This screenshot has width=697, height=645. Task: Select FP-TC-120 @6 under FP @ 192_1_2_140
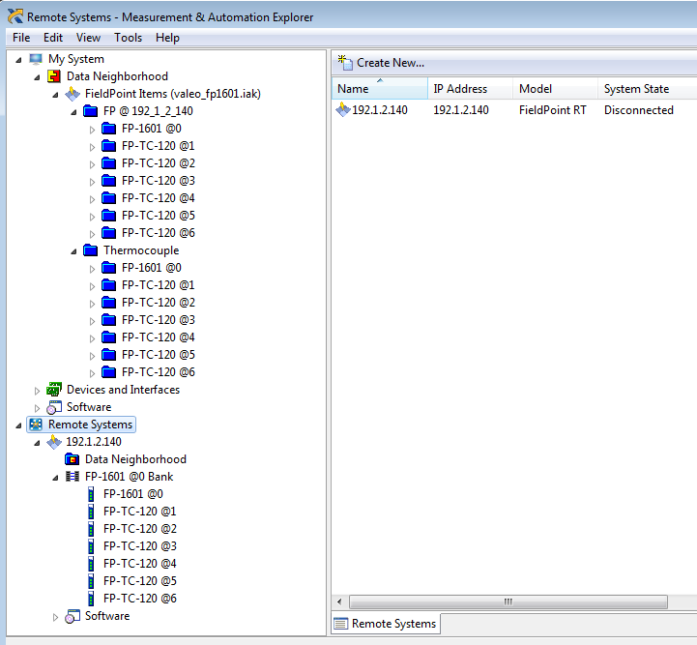159,233
